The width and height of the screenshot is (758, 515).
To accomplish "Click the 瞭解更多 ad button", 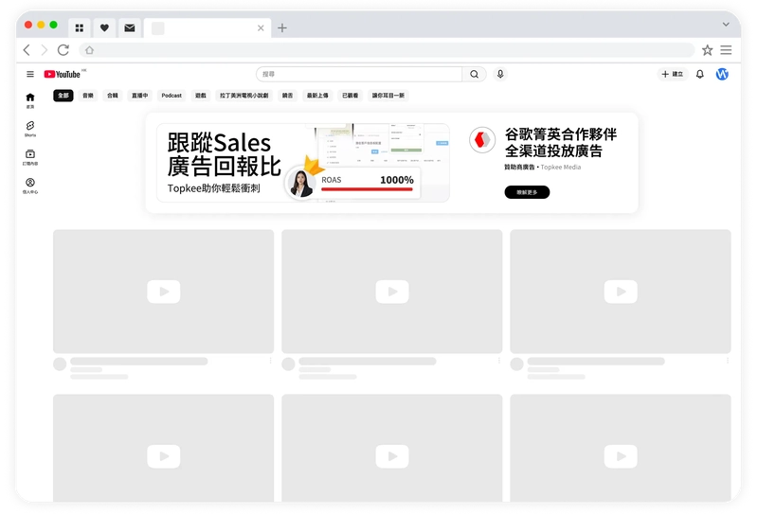I will pyautogui.click(x=527, y=192).
